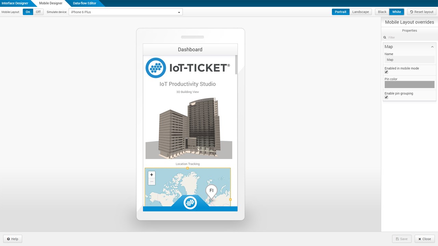Screen dimensions: 438x246
Task: Click the Close button
Action: (x=425, y=239)
